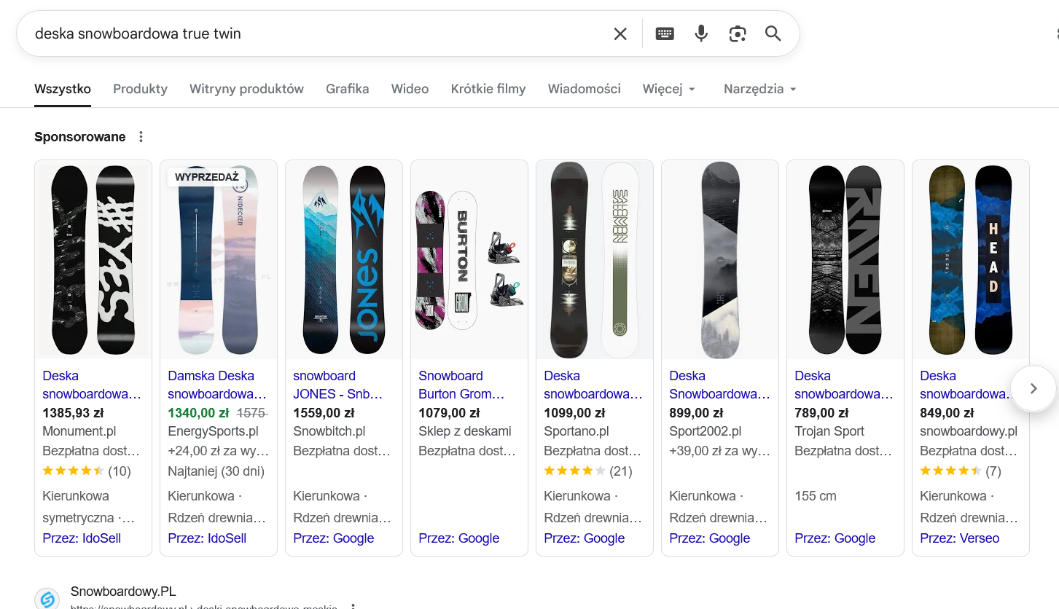Start voice search with microphone icon

tap(701, 34)
